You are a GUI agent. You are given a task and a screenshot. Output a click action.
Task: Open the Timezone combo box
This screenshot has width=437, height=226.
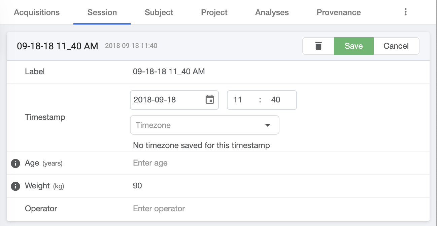199,125
